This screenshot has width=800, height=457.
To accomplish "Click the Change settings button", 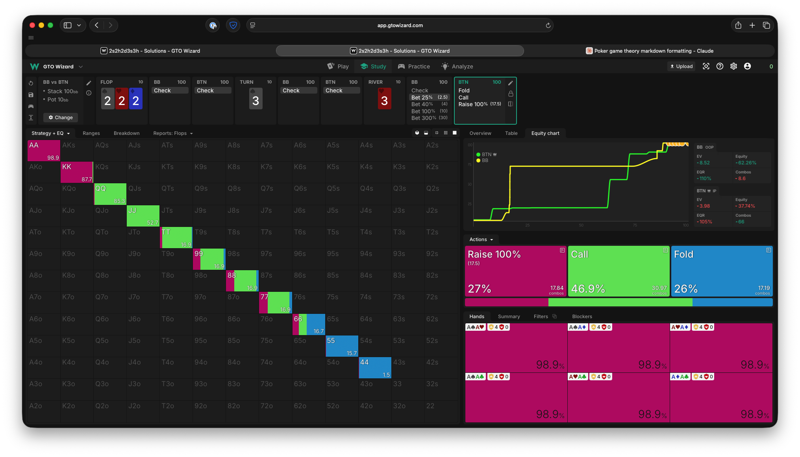I will tap(61, 118).
